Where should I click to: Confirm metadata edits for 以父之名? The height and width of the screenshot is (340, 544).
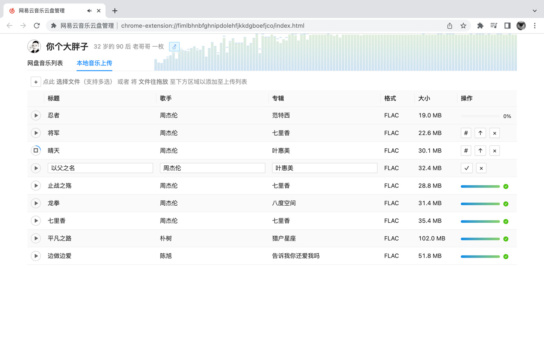tap(466, 168)
